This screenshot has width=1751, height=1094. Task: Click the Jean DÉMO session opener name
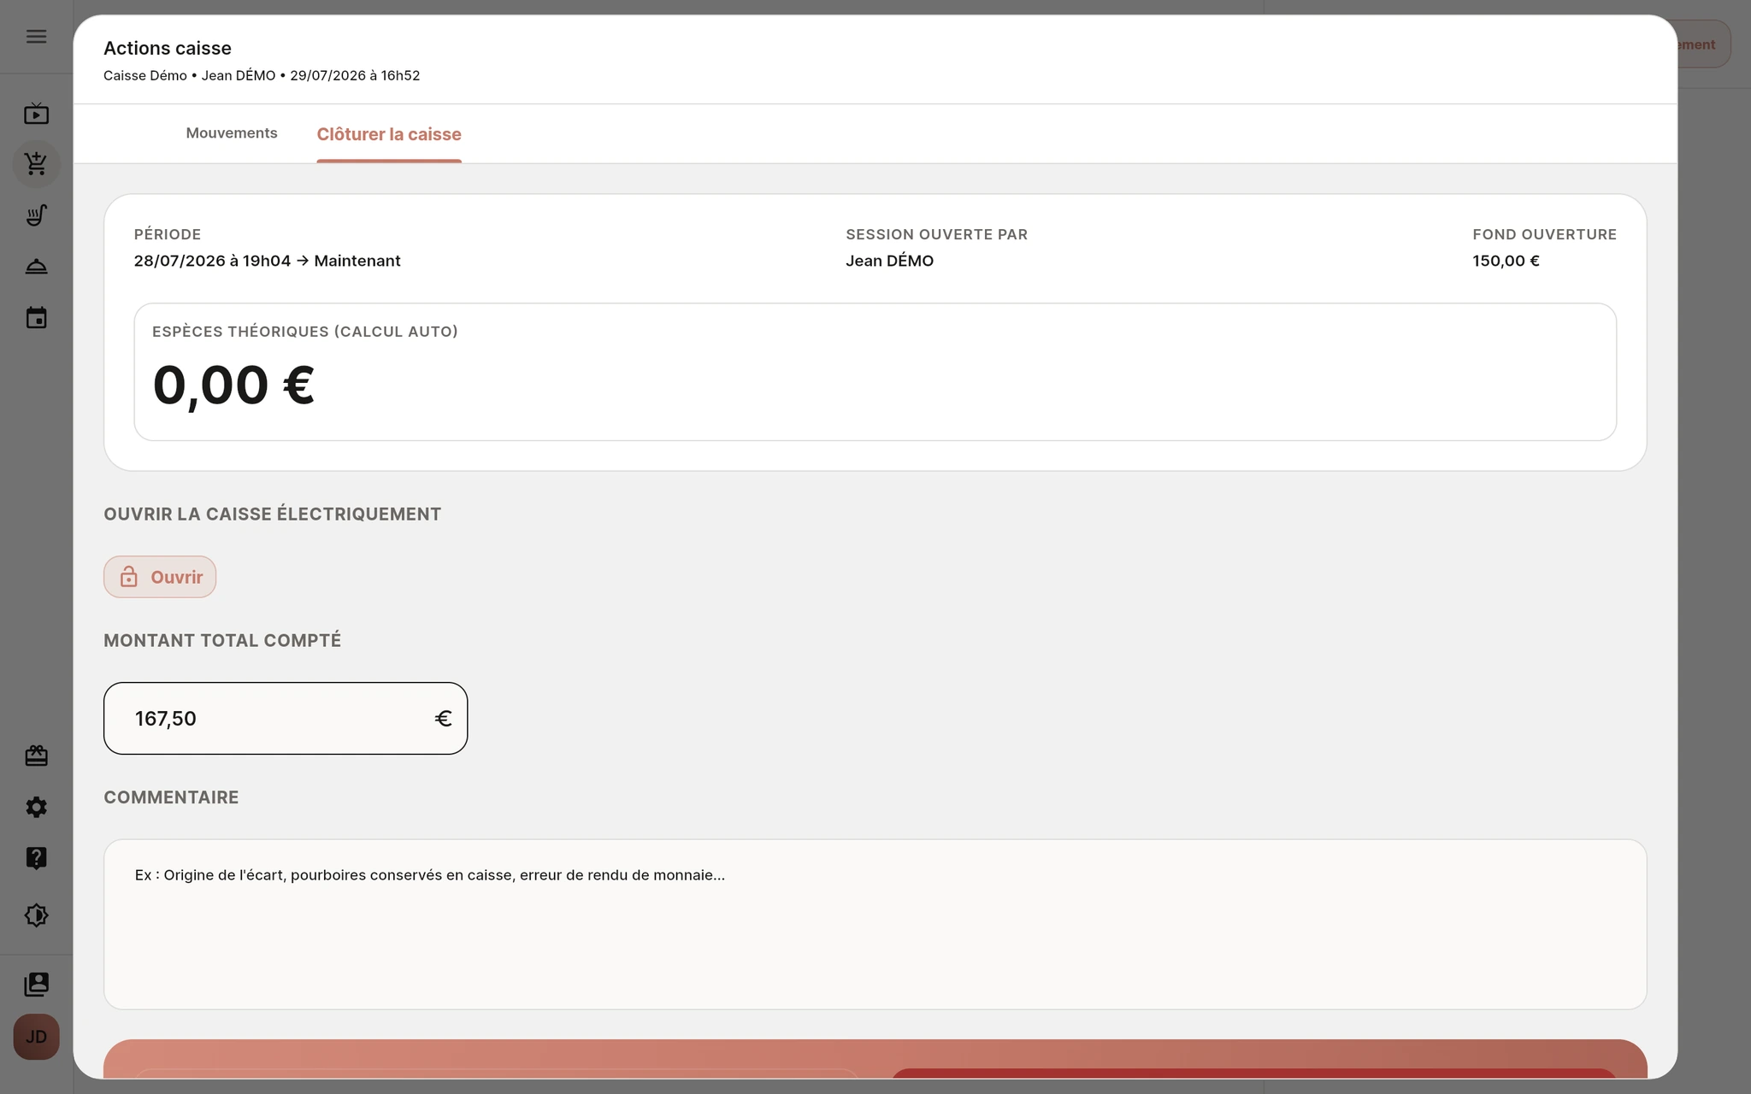(x=889, y=261)
